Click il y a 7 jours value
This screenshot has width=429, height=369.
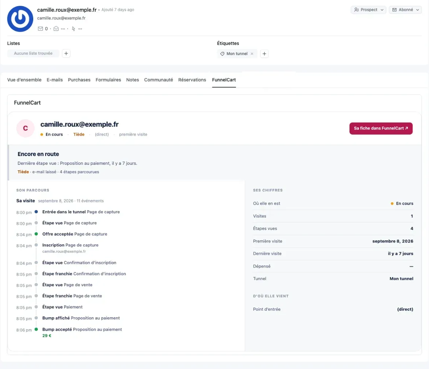[x=401, y=253]
